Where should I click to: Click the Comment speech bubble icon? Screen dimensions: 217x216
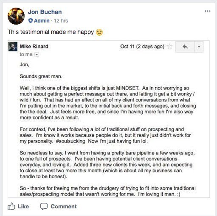(x=44, y=206)
